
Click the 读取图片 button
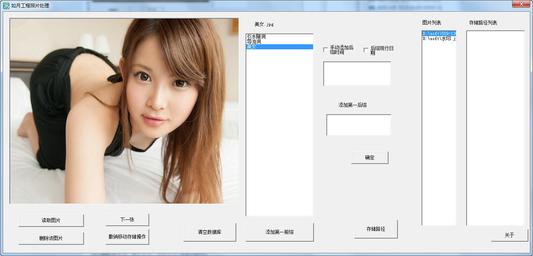tap(51, 220)
